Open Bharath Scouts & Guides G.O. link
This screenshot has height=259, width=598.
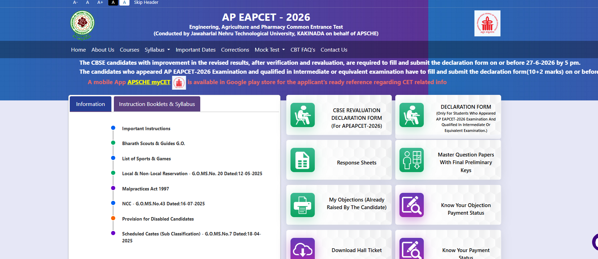153,143
